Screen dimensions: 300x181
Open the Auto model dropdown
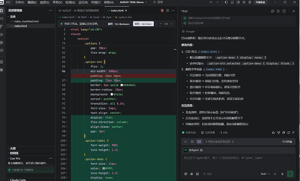(x=265, y=174)
